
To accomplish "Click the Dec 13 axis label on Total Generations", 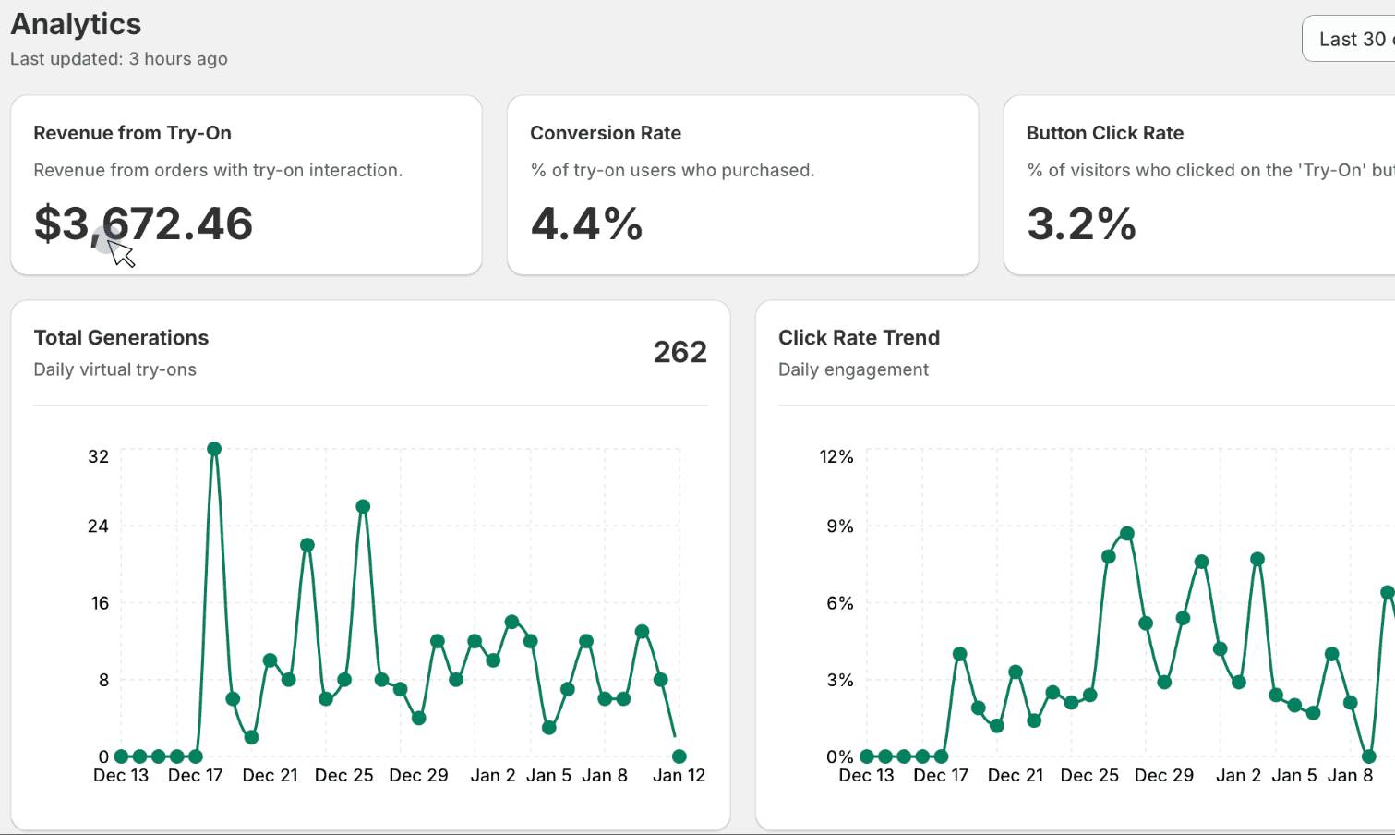I will click(121, 775).
